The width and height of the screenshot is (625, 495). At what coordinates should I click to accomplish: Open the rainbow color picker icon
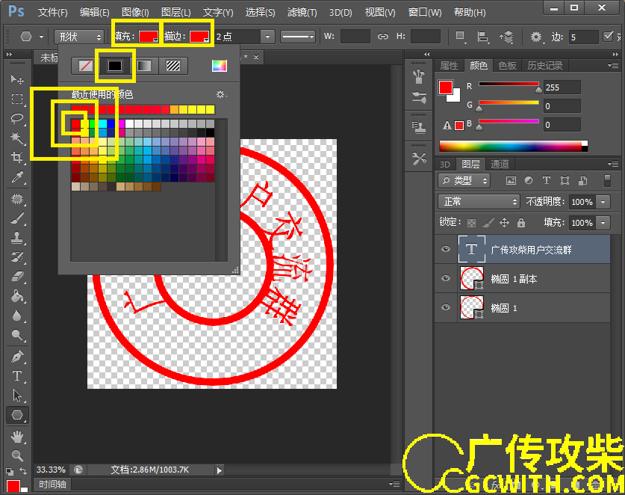coord(219,66)
